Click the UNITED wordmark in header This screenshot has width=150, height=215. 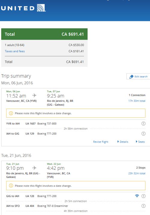[x=18, y=8]
